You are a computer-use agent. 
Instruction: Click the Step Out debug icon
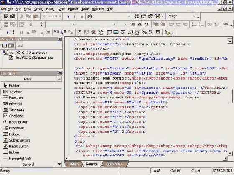pos(71,32)
